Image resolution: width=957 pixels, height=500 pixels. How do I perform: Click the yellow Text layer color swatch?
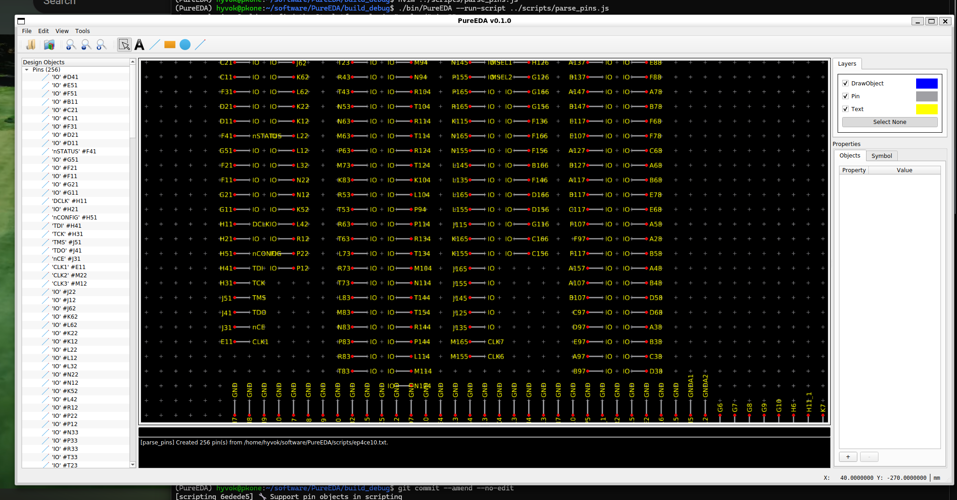(926, 109)
